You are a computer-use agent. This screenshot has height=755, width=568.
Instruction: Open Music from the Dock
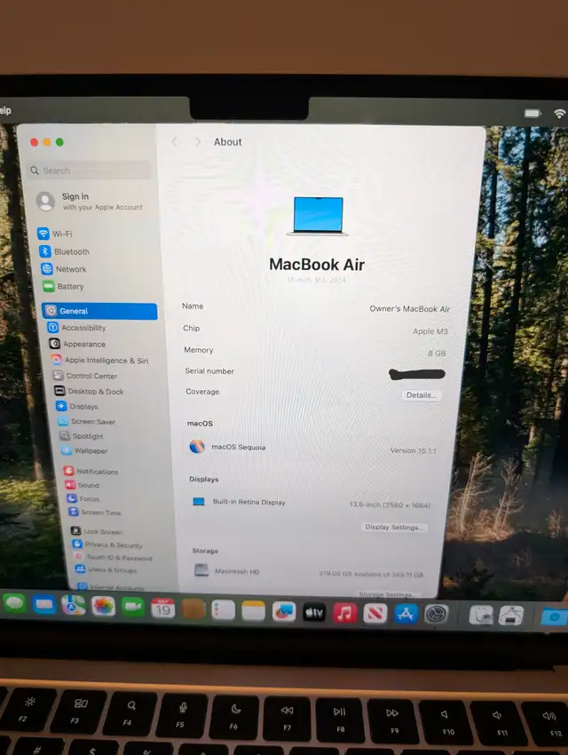tap(345, 614)
